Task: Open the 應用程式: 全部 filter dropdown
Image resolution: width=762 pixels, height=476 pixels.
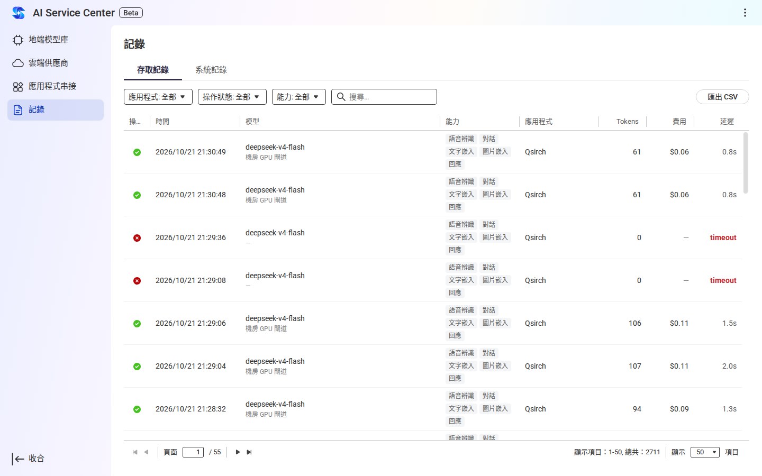Action: 158,97
